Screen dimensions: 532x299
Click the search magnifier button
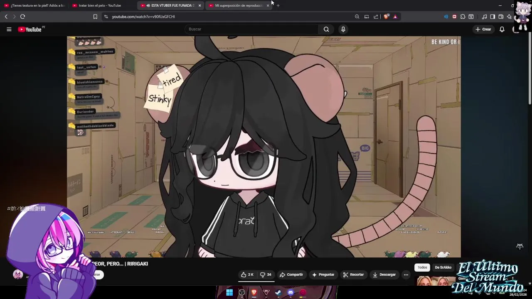click(x=326, y=29)
